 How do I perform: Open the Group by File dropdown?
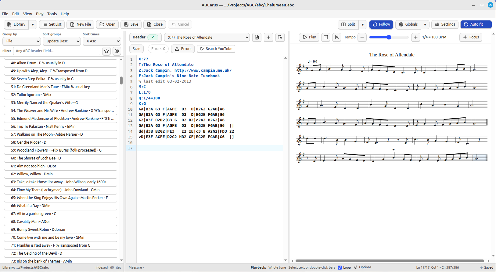coord(22,41)
